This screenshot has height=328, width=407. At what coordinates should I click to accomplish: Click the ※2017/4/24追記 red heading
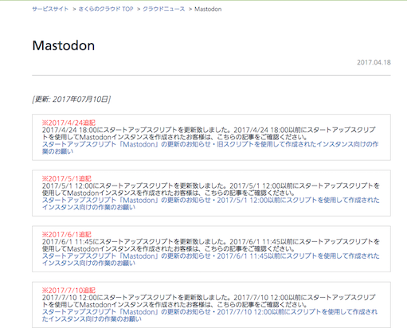pos(68,123)
